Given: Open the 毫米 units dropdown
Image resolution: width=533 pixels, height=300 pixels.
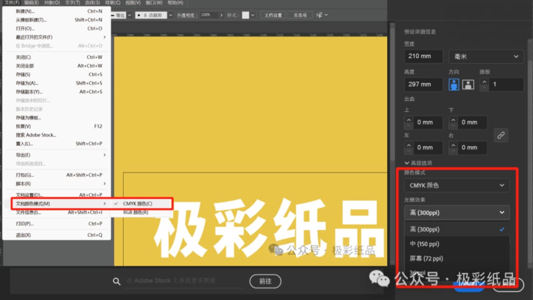Looking at the screenshot, I should pos(486,56).
